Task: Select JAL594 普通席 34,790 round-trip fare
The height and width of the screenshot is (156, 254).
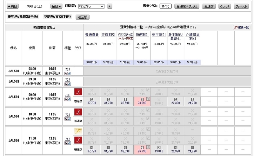Action: tap(108, 101)
